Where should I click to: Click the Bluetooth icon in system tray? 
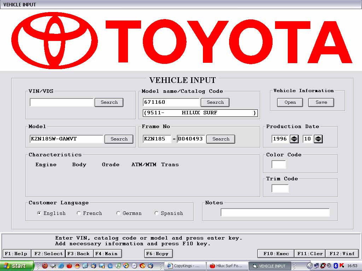pos(335,266)
